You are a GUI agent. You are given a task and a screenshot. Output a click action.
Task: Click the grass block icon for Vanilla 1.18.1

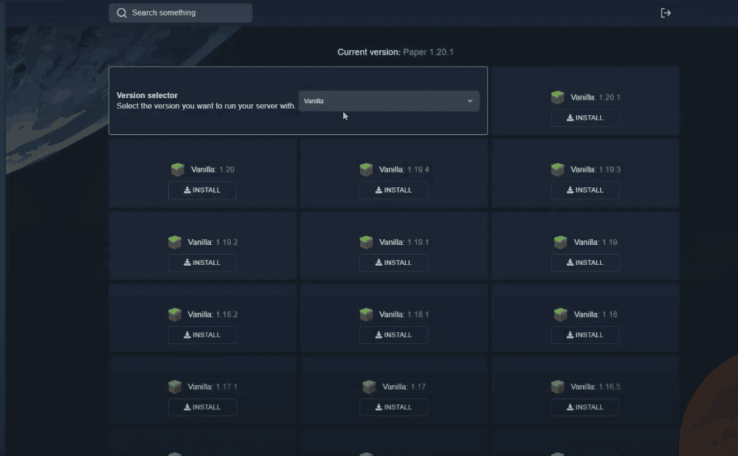(366, 314)
